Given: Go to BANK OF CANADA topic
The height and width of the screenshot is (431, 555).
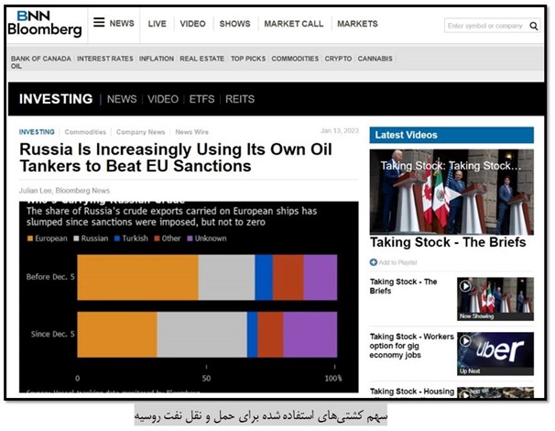Looking at the screenshot, I should click(40, 59).
